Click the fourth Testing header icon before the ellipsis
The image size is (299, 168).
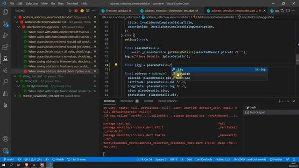click(88, 11)
